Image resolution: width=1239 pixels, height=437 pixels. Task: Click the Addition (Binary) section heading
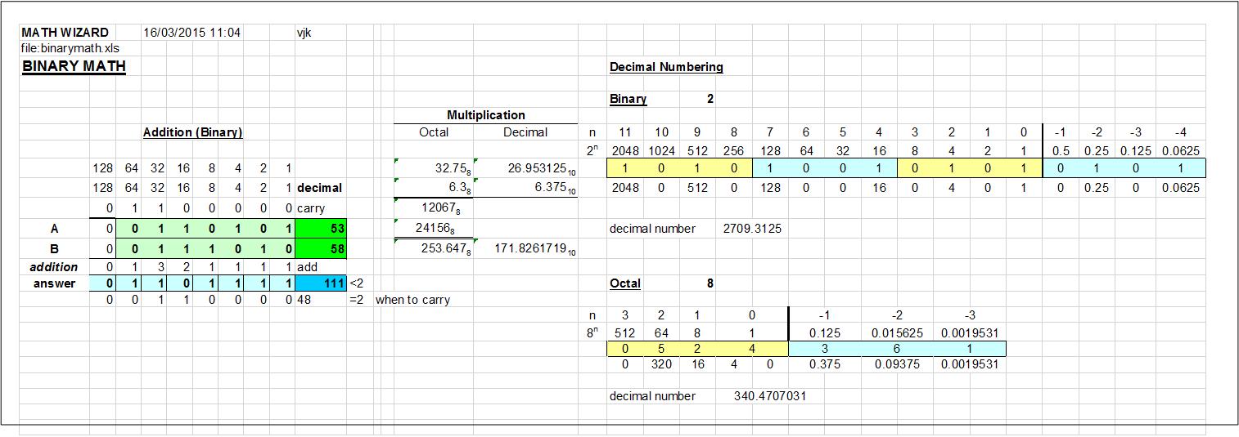coord(192,132)
